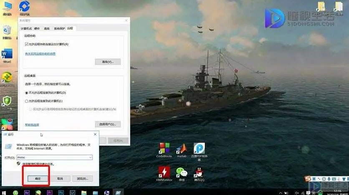Open the Word desktop shortcut

(7, 55)
